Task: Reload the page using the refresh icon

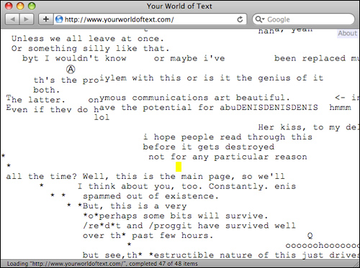Action: coord(240,19)
